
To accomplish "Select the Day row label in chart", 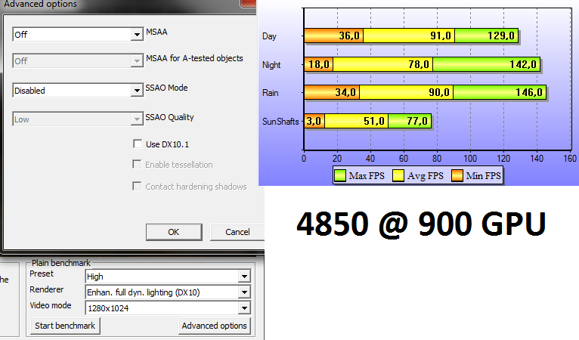I will [269, 36].
